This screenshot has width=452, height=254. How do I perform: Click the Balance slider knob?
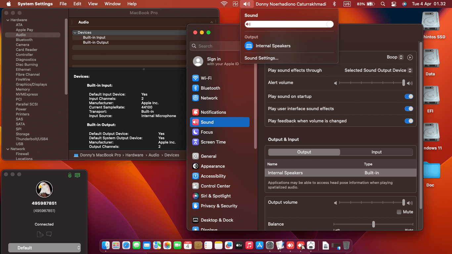pyautogui.click(x=373, y=224)
